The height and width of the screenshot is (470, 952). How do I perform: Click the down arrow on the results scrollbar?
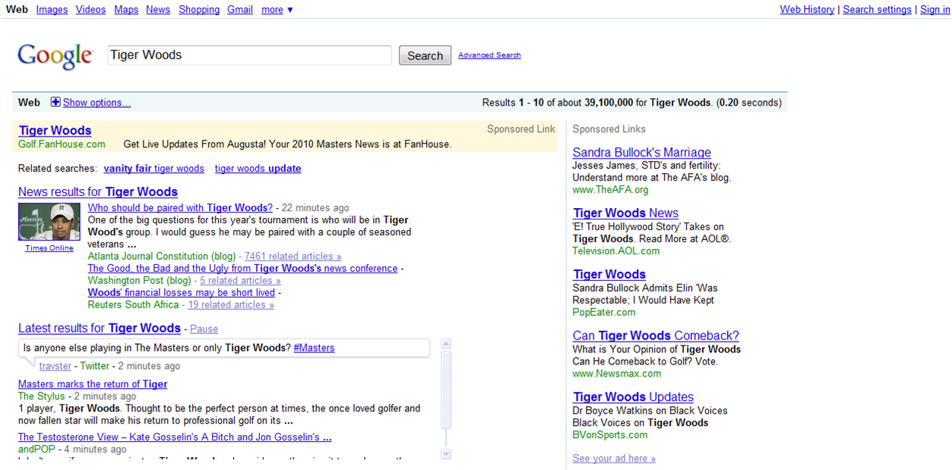pyautogui.click(x=445, y=453)
